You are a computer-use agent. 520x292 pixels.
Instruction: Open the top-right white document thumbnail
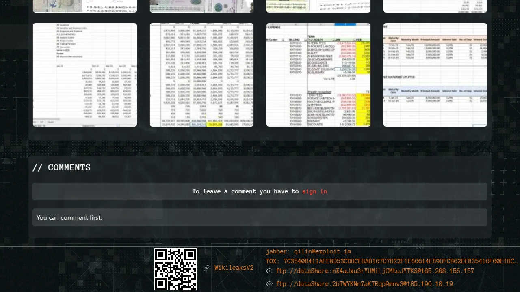(x=435, y=6)
